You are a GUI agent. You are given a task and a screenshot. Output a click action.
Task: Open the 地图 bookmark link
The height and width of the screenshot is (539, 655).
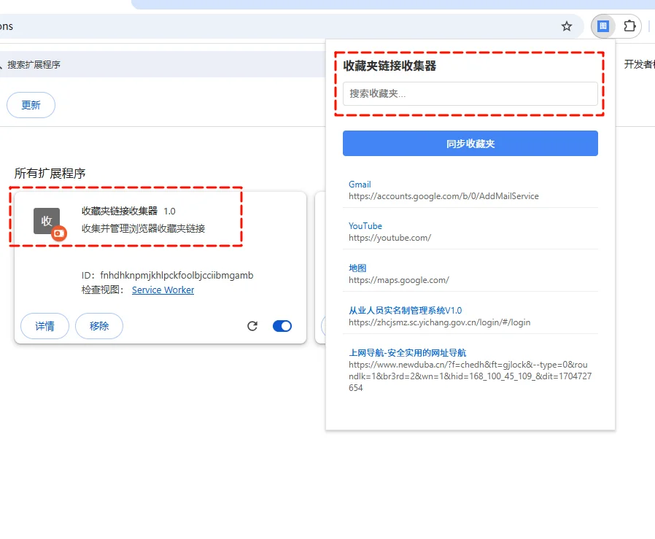pyautogui.click(x=357, y=268)
